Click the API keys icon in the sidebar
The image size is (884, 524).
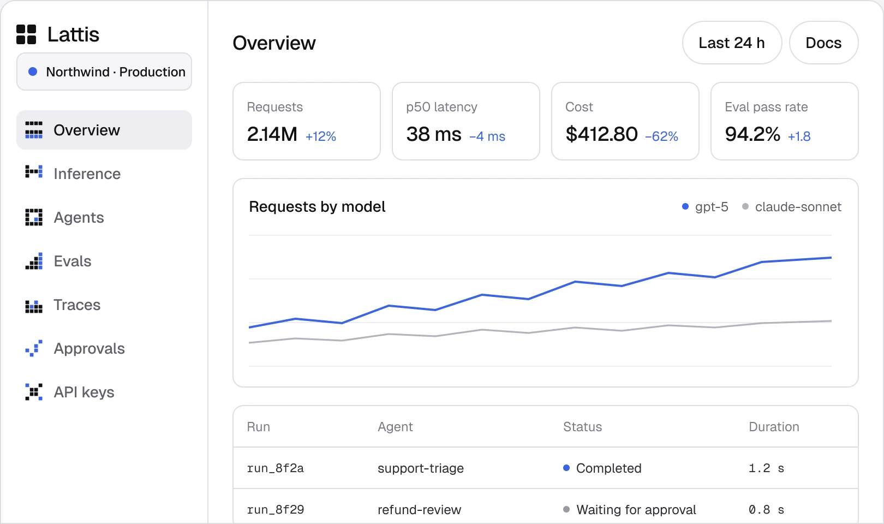point(34,392)
